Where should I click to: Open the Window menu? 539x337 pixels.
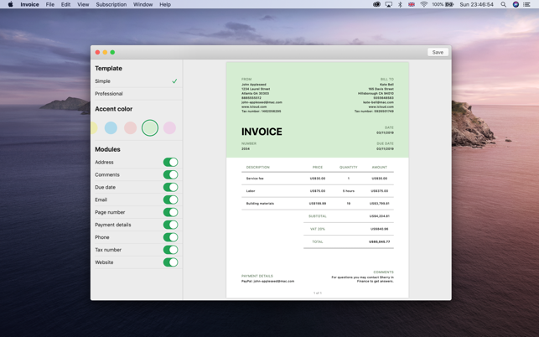(x=143, y=4)
